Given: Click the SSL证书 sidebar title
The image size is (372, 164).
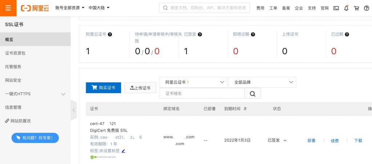Looking at the screenshot, I should pos(14,24).
